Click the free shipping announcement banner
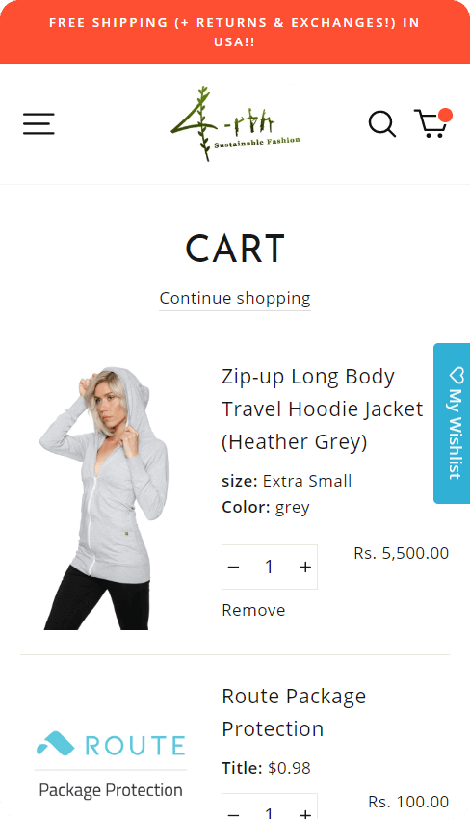The width and height of the screenshot is (470, 819). pyautogui.click(x=235, y=32)
